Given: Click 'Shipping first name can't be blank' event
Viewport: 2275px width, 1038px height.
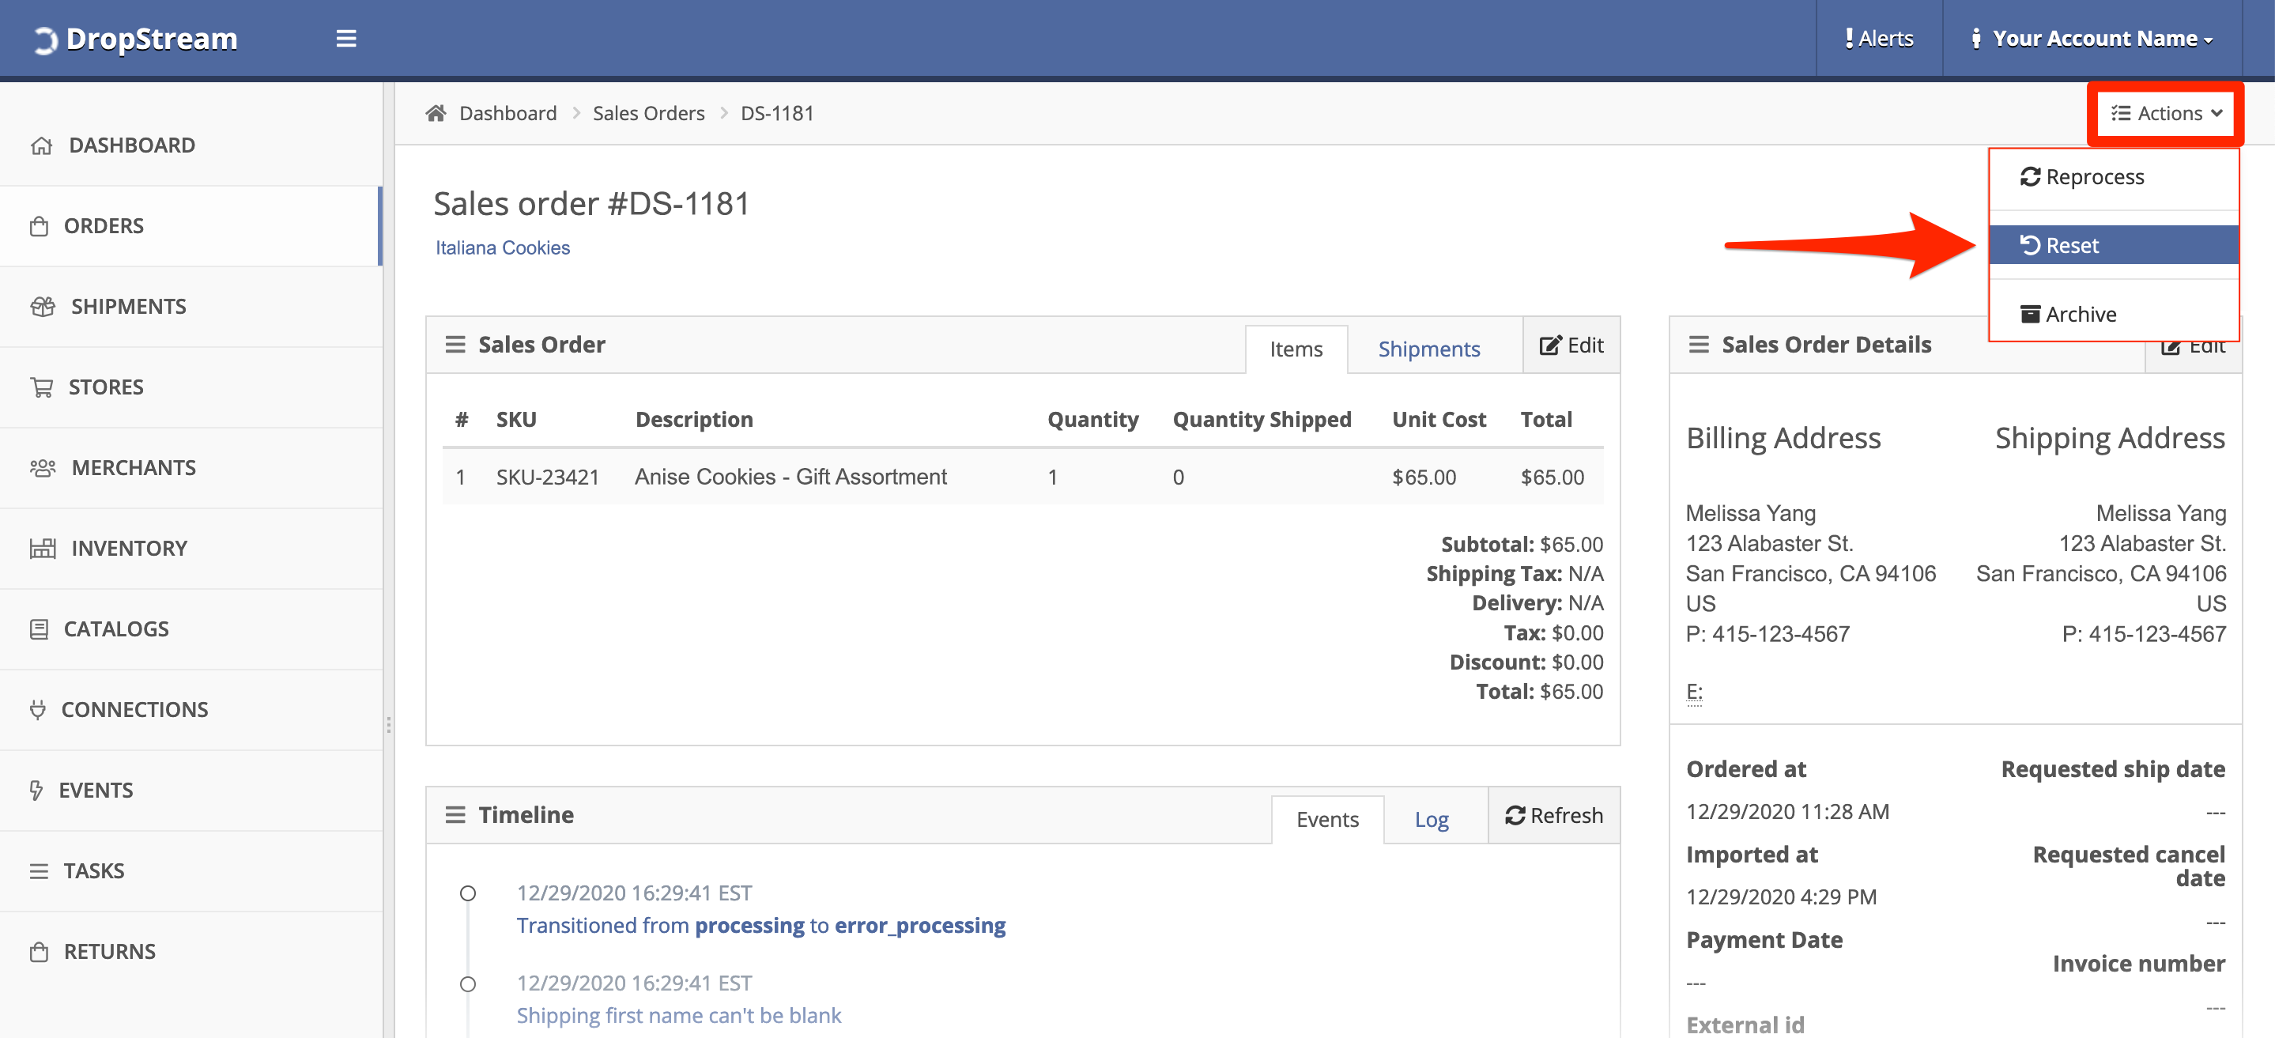Looking at the screenshot, I should pyautogui.click(x=678, y=1015).
